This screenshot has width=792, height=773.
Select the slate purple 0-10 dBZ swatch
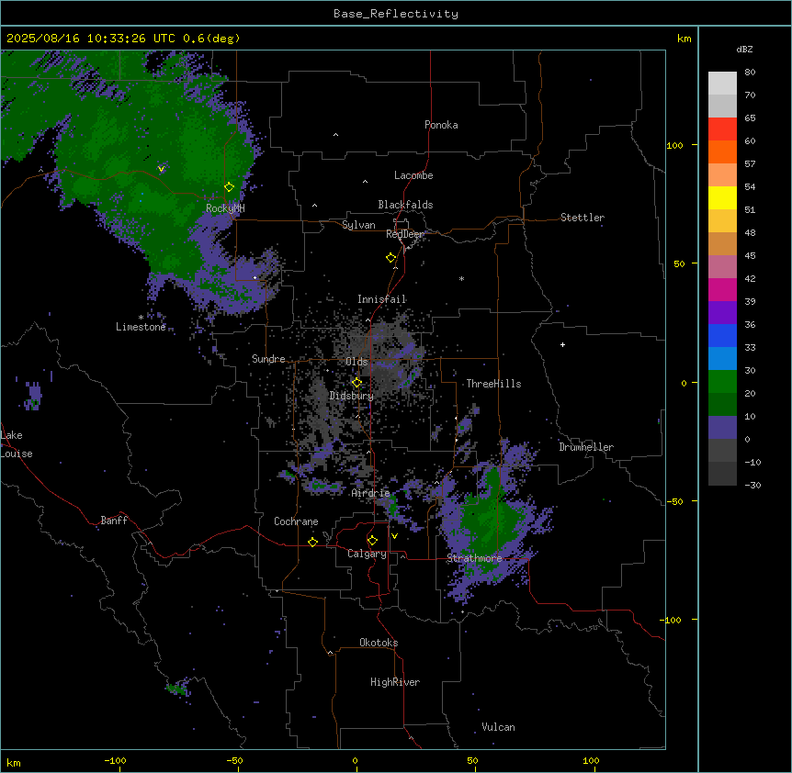[x=722, y=428]
